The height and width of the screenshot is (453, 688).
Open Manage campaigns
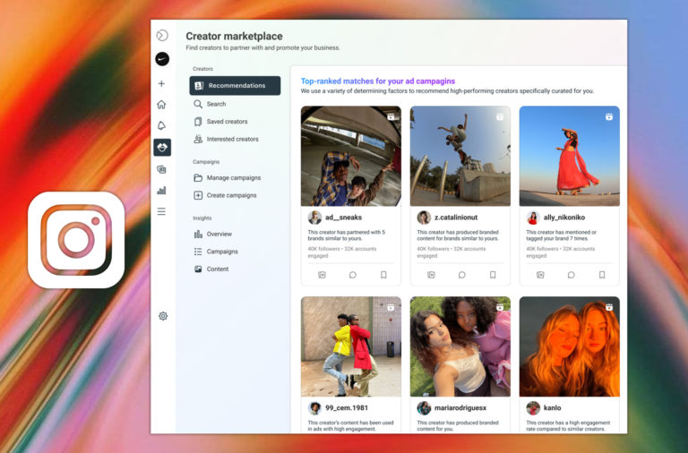tap(236, 177)
